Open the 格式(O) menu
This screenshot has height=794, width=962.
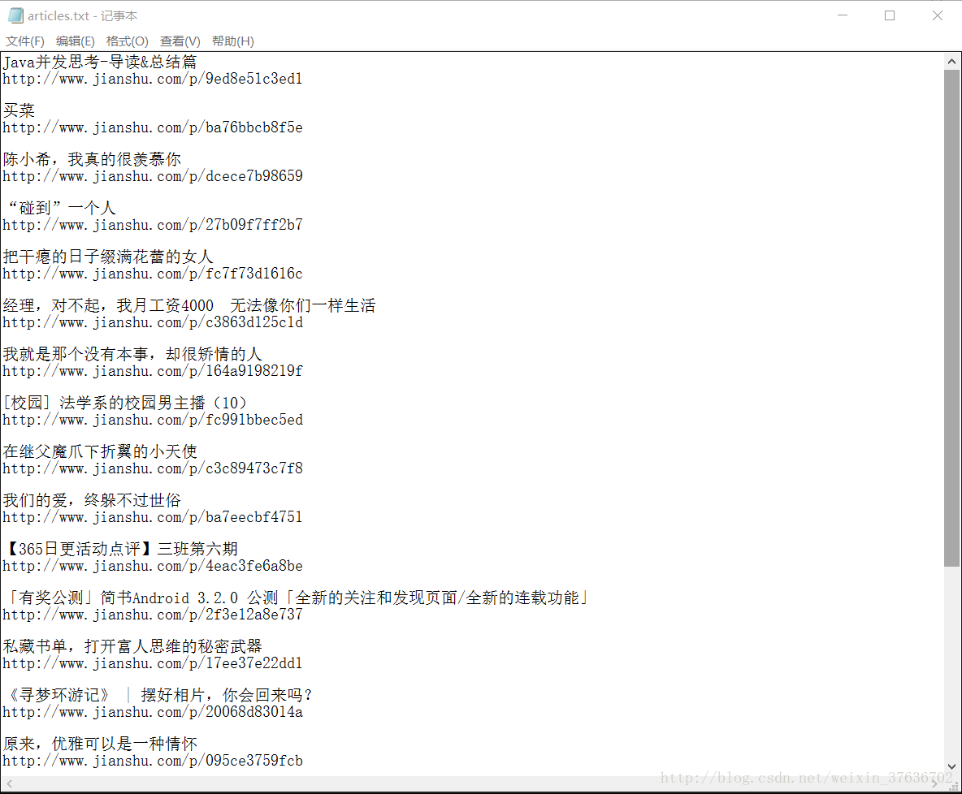point(127,41)
